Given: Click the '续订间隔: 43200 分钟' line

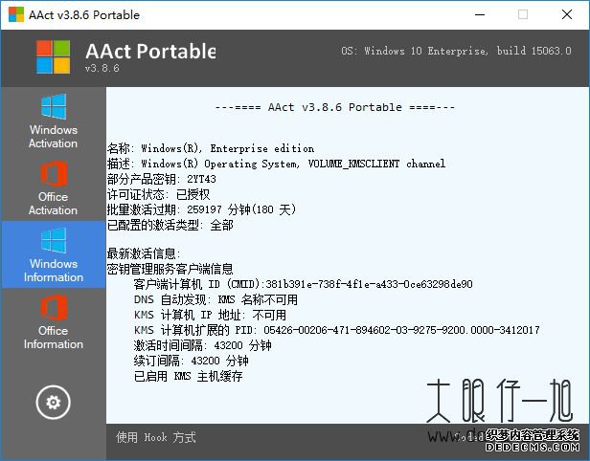Looking at the screenshot, I should [x=192, y=361].
